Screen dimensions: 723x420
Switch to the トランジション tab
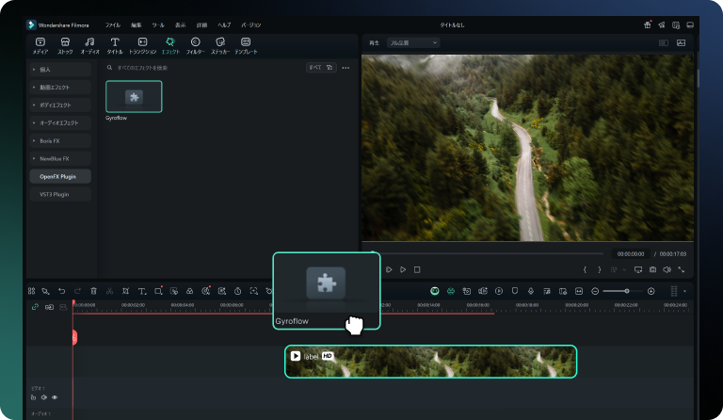(x=142, y=46)
